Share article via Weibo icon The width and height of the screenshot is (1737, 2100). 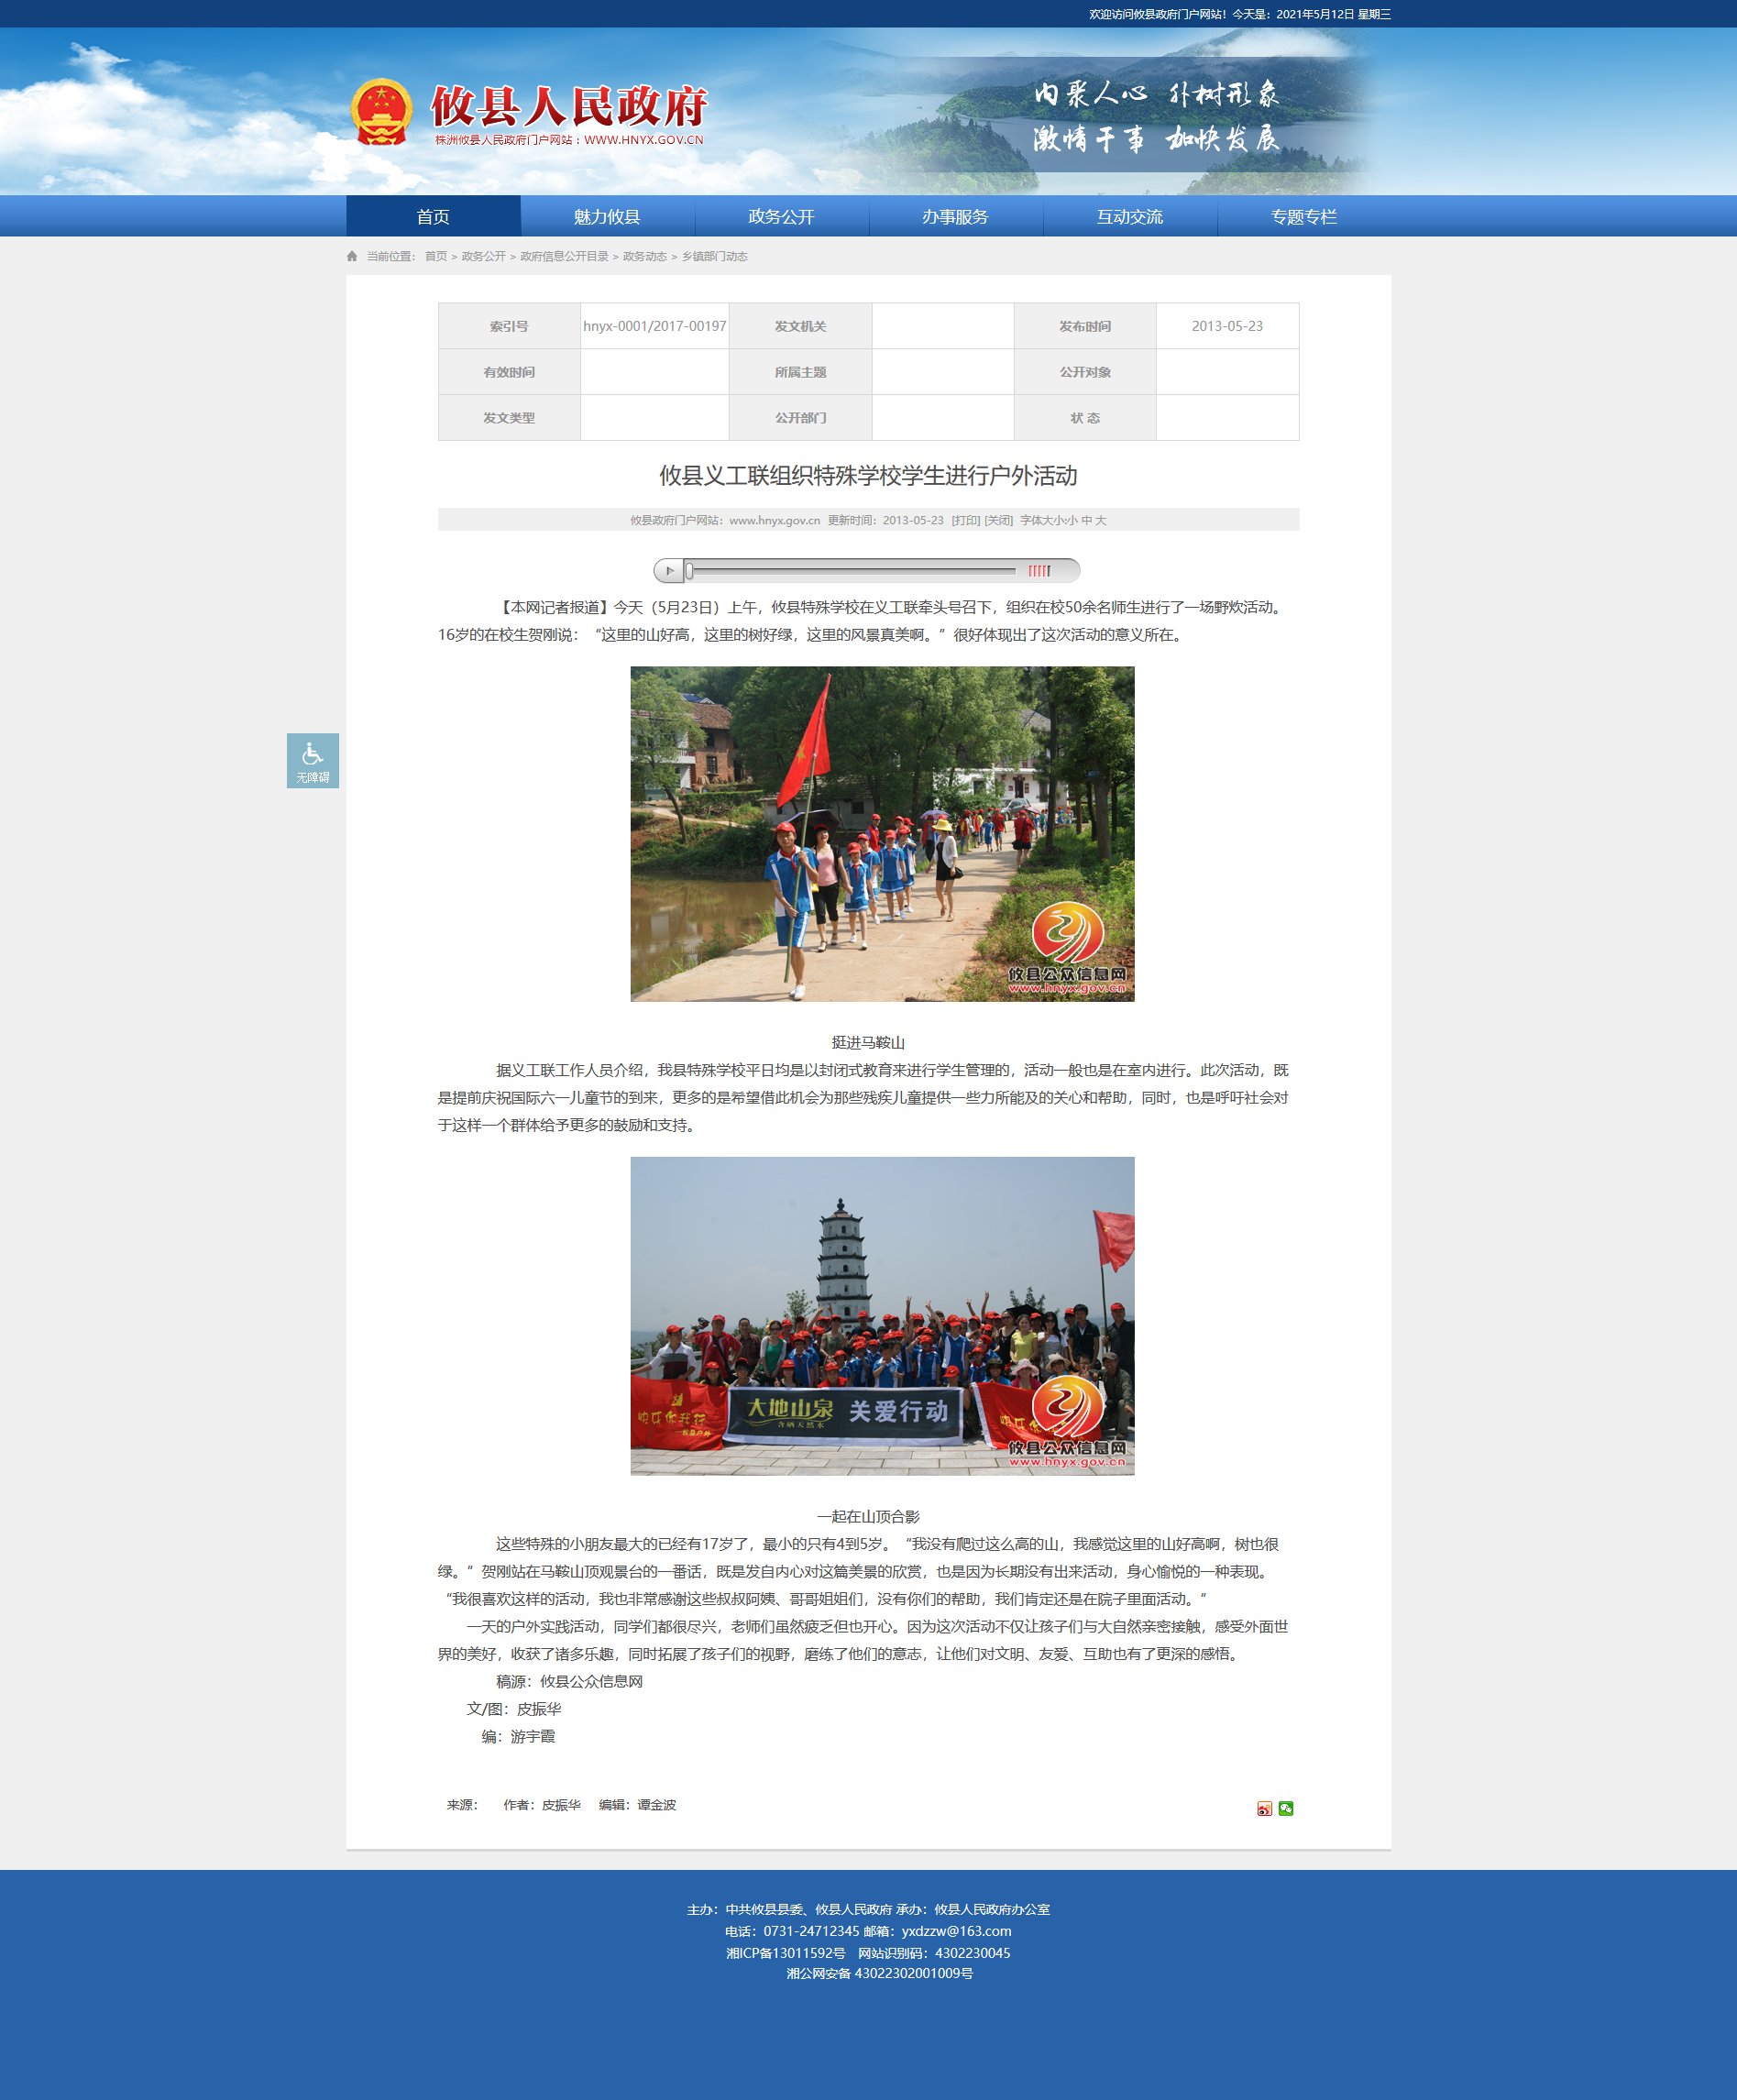click(x=1264, y=1808)
